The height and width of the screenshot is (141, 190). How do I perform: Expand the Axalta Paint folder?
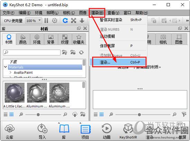pyautogui.click(x=10, y=72)
